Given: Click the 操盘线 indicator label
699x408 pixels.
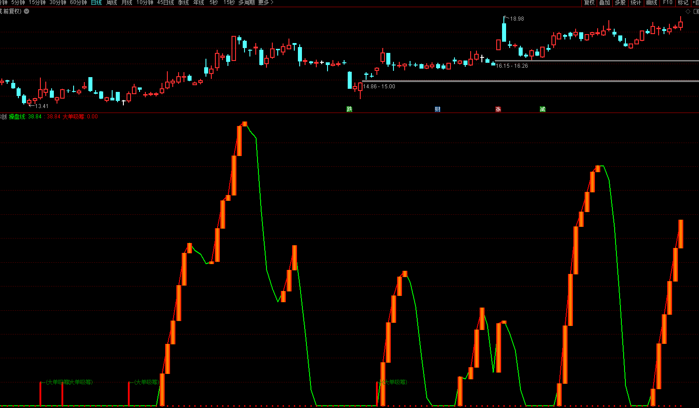Looking at the screenshot, I should point(17,117).
